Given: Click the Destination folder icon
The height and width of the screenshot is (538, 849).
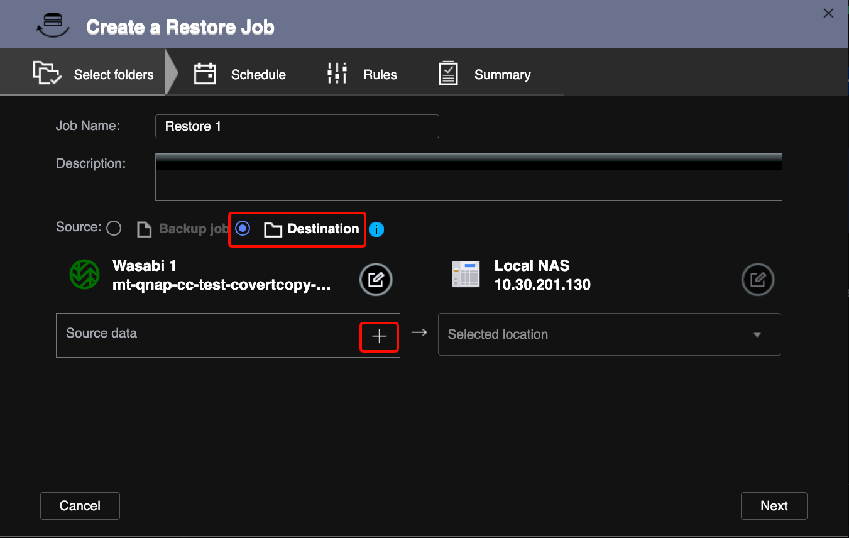Looking at the screenshot, I should 273,230.
